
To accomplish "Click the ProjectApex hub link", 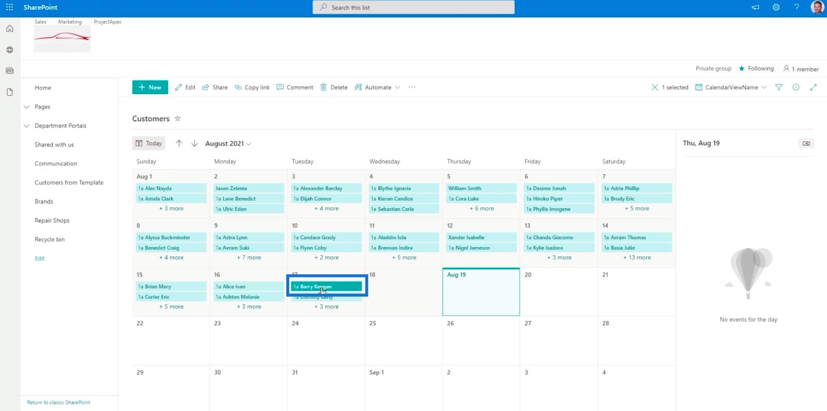I will coord(108,22).
